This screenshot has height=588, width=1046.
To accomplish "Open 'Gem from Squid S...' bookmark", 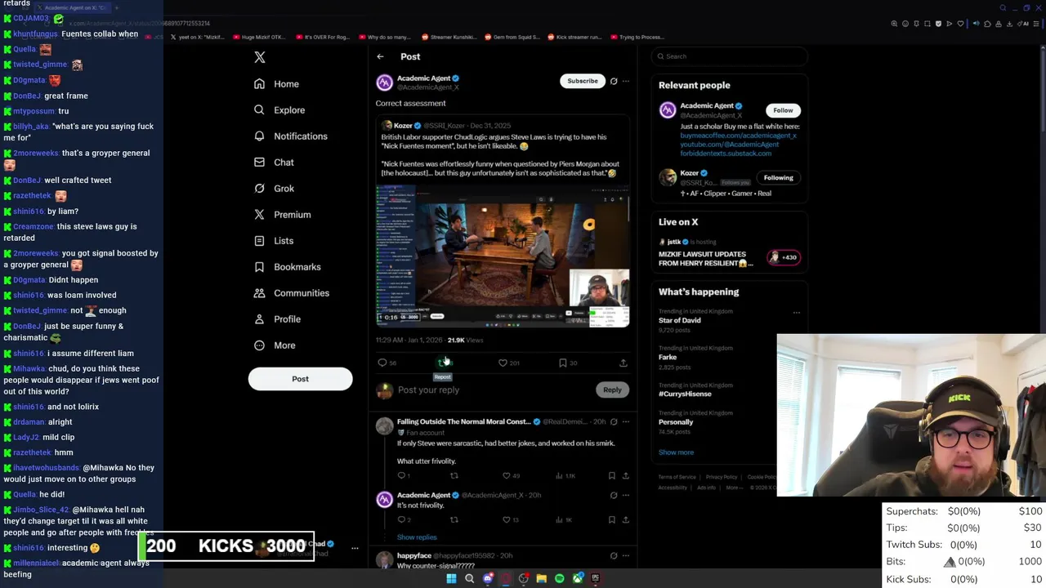I will 512,37.
